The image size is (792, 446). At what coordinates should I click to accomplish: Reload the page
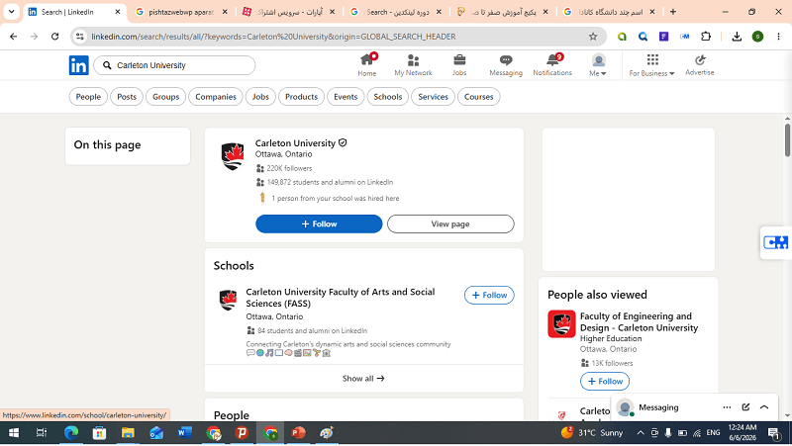[x=55, y=37]
